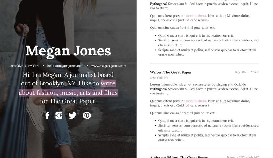The height and width of the screenshot is (158, 273).
Task: Visit the Twitter bird icon
Action: [73, 116]
